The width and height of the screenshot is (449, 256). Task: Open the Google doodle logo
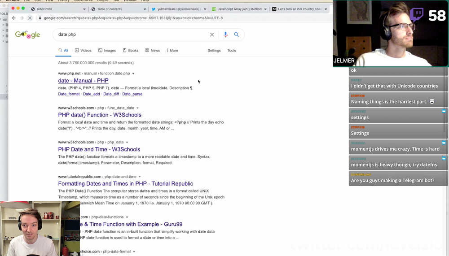(x=27, y=35)
